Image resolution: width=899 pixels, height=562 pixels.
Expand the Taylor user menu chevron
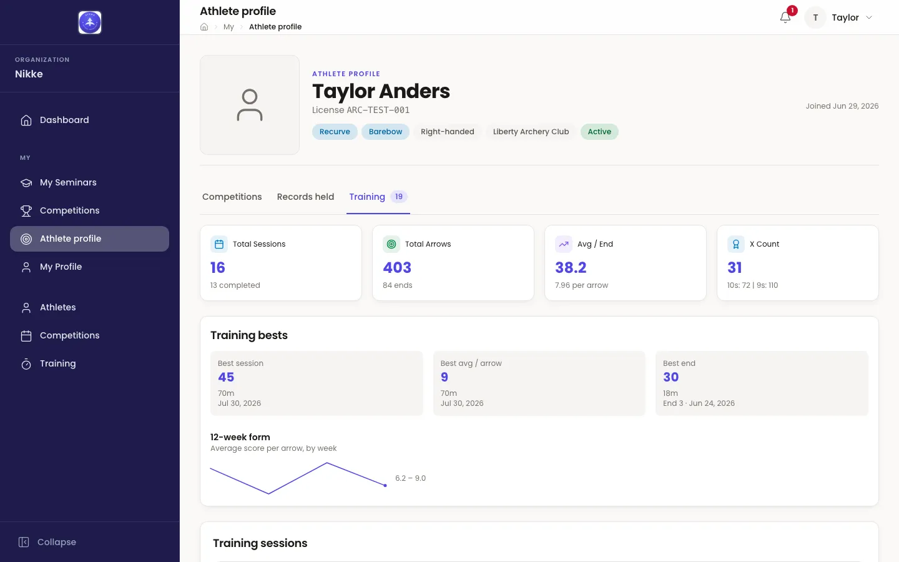869,17
